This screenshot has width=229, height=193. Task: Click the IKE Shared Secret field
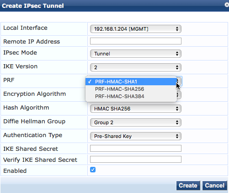pos(136,149)
